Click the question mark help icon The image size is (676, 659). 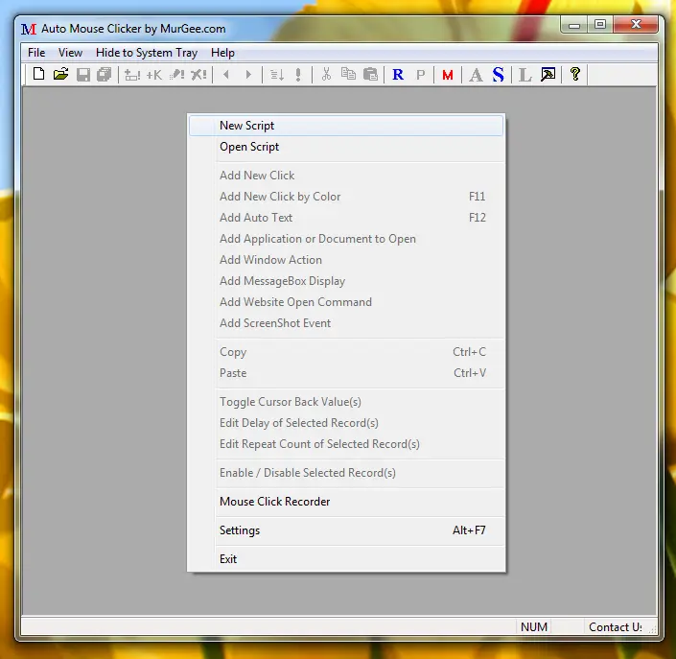pyautogui.click(x=574, y=75)
